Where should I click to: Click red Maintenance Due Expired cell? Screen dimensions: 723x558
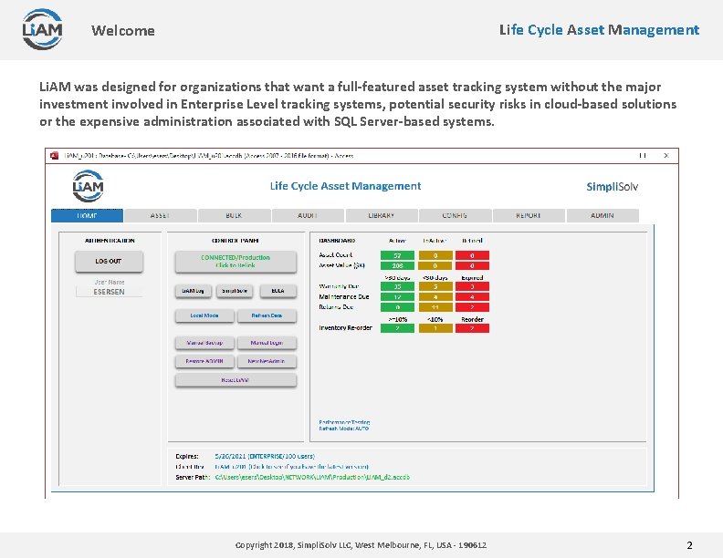(x=472, y=297)
